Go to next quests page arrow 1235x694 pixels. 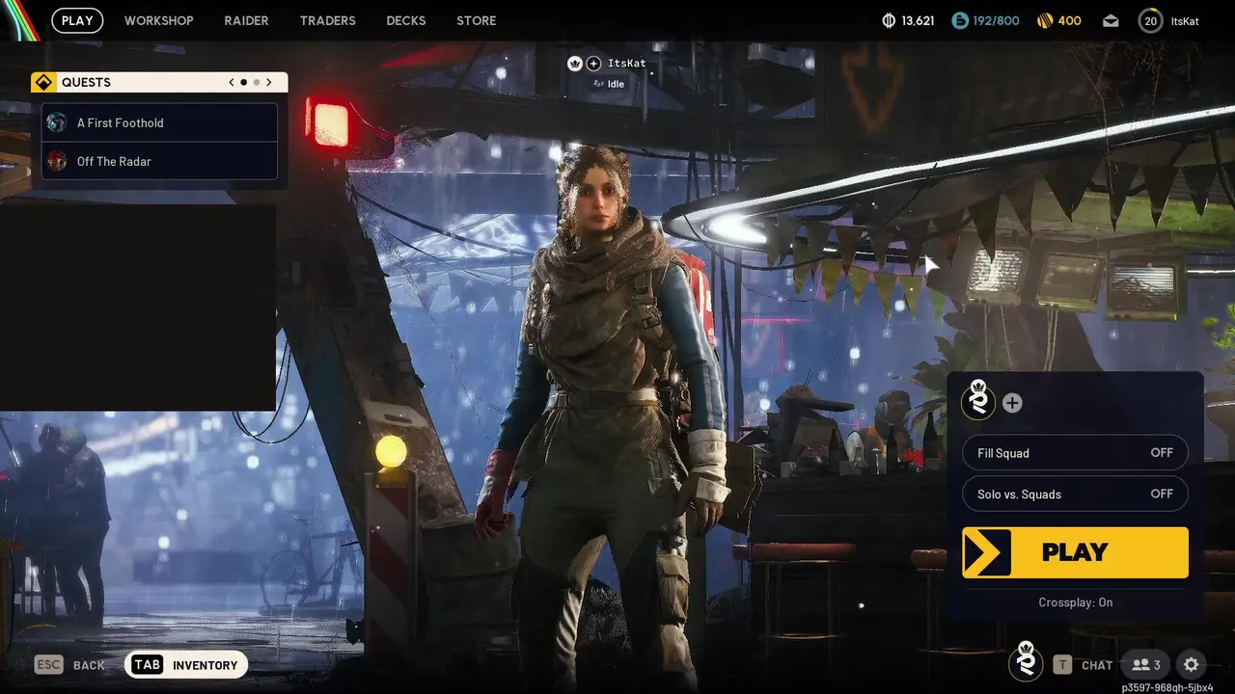(x=269, y=82)
